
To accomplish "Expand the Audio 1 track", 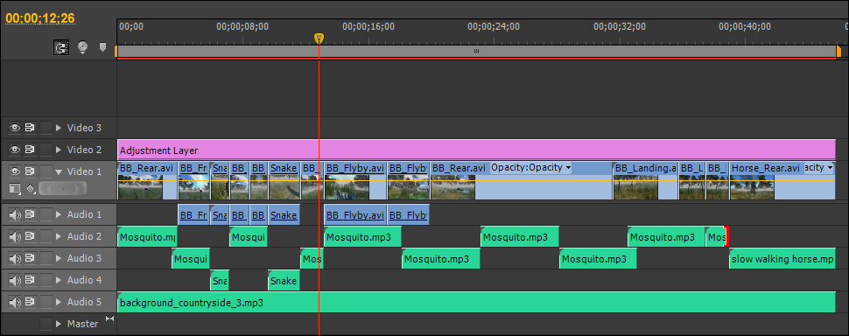I will (x=59, y=214).
